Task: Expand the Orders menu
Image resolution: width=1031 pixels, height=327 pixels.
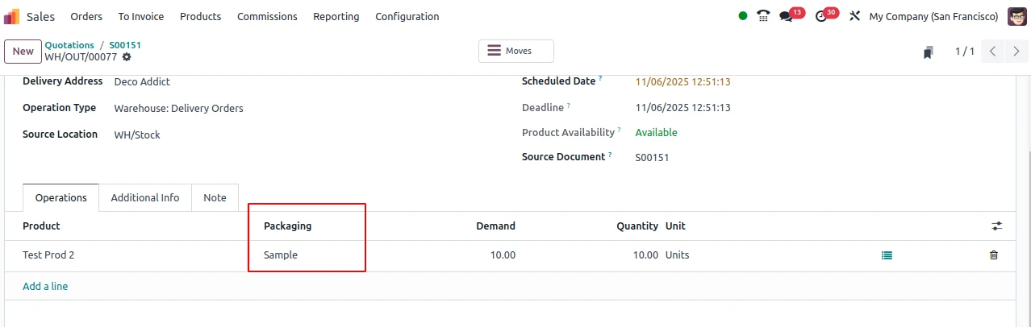Action: point(86,16)
